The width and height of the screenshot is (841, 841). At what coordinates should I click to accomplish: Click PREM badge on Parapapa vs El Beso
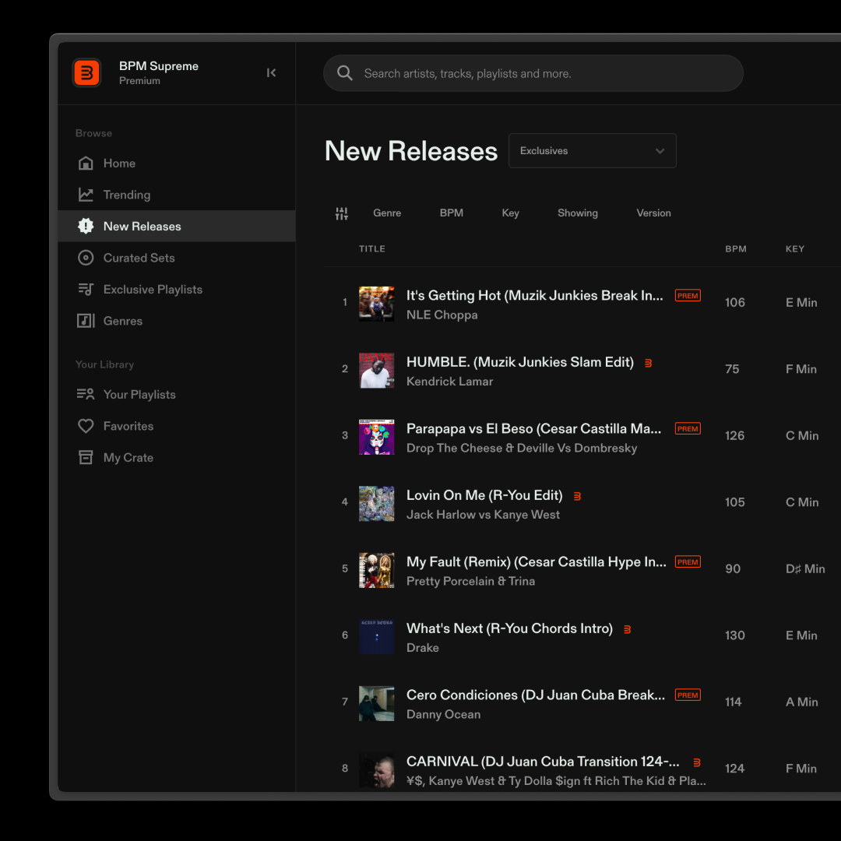pyautogui.click(x=688, y=428)
